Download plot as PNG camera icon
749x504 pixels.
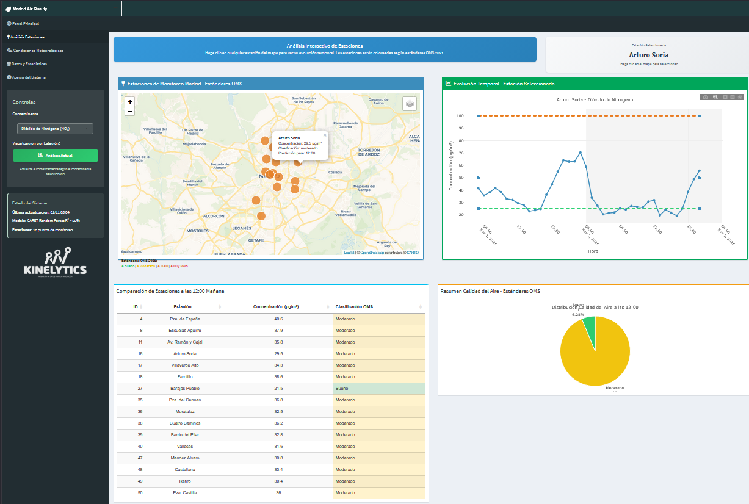tap(706, 97)
